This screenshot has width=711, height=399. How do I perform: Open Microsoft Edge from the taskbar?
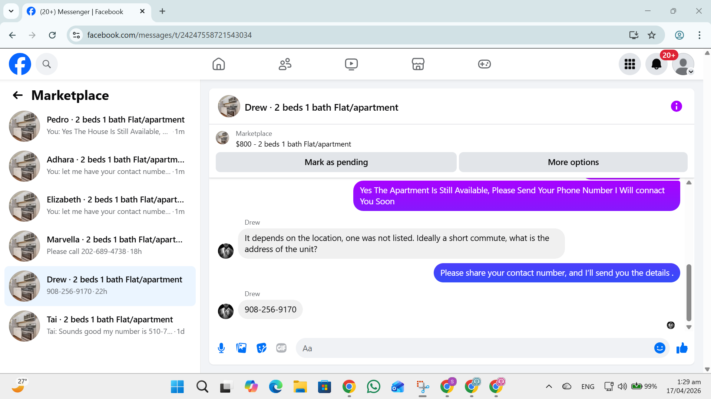tap(275, 387)
